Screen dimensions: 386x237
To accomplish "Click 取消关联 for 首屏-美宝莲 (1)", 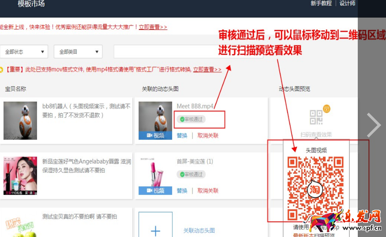I will (x=208, y=191).
